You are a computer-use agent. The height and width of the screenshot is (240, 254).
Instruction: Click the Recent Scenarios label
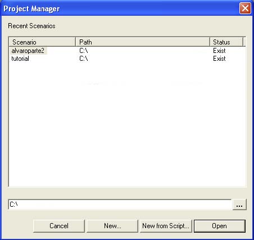point(31,26)
